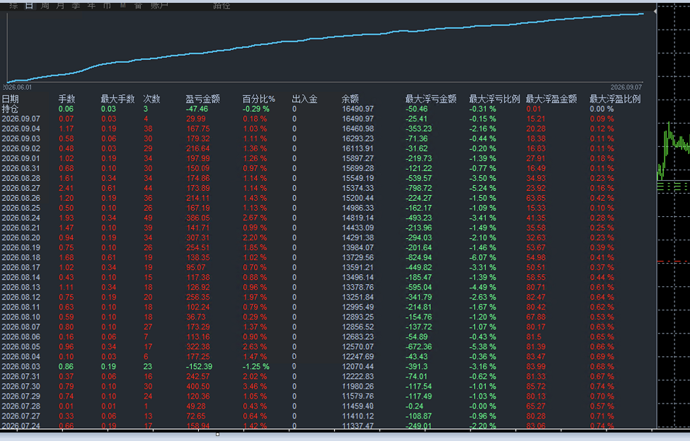Click the 322.38 profit amount cell
The height and width of the screenshot is (441, 690).
[x=198, y=346]
